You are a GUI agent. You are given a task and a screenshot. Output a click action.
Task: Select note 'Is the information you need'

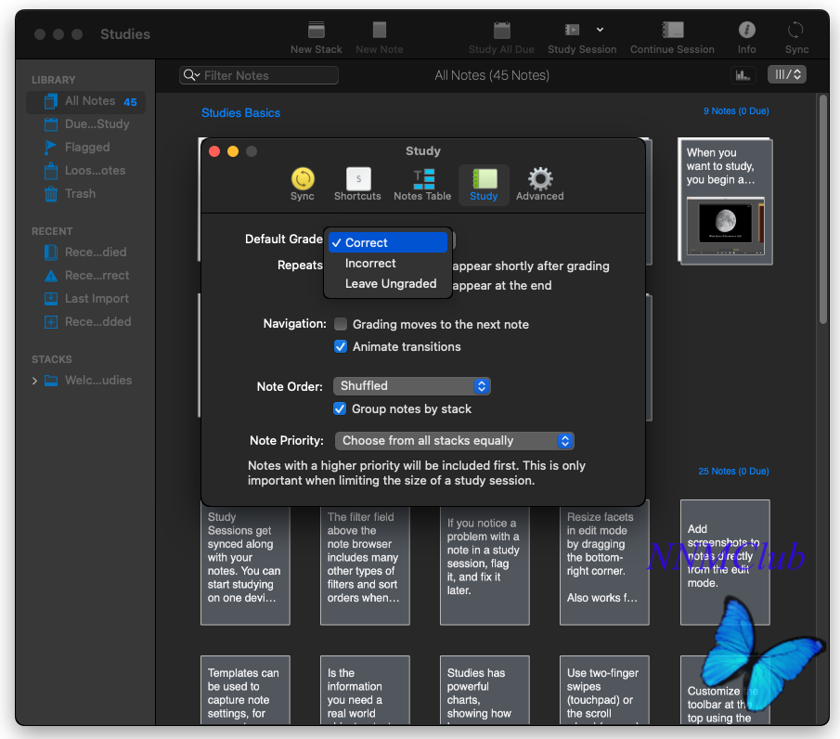[x=365, y=691]
